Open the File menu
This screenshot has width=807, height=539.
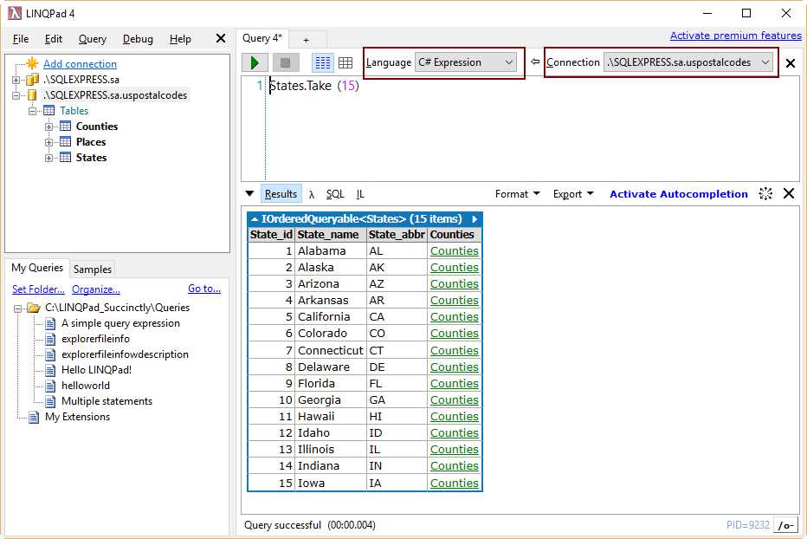tap(21, 39)
